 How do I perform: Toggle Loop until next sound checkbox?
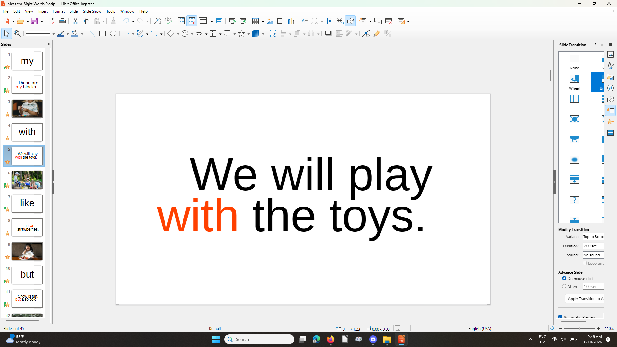click(x=585, y=263)
